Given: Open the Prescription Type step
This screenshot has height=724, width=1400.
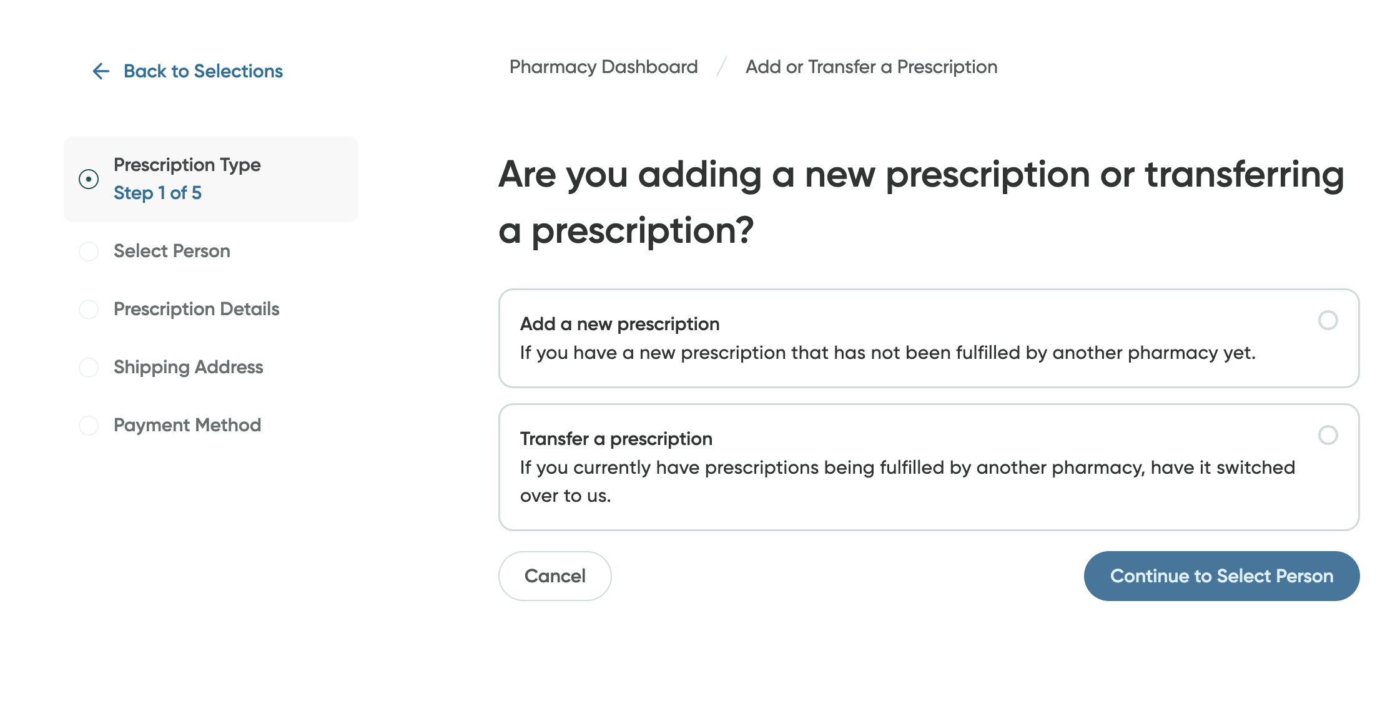Looking at the screenshot, I should [187, 165].
